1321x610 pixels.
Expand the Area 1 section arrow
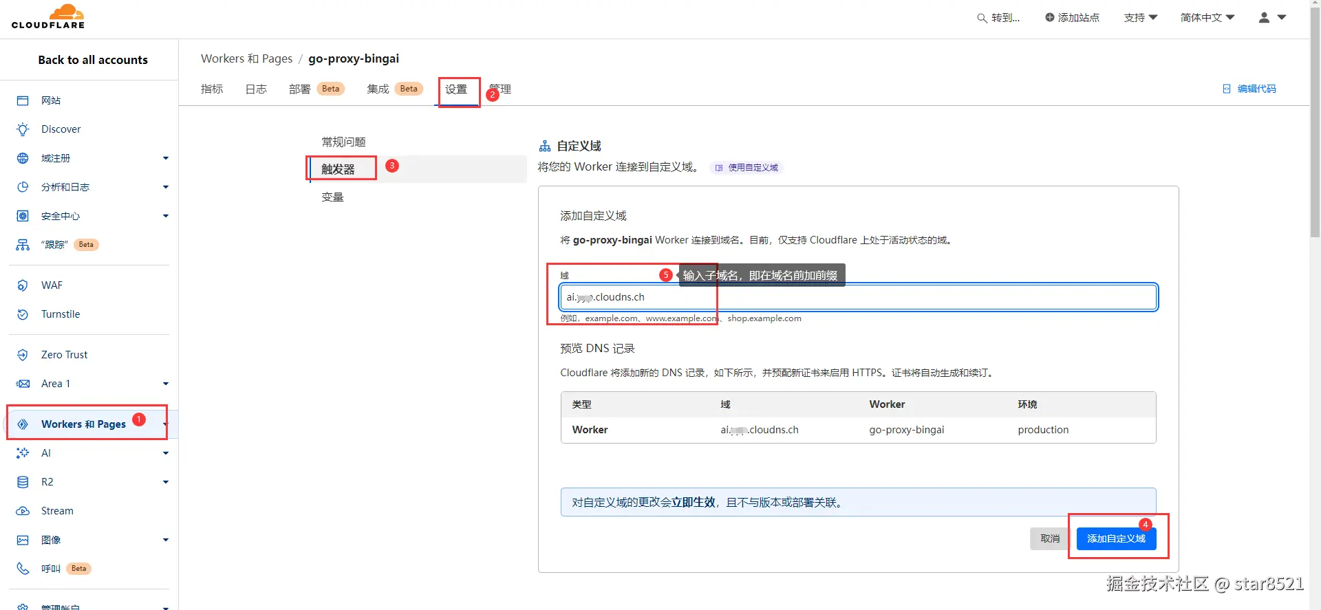pyautogui.click(x=166, y=384)
